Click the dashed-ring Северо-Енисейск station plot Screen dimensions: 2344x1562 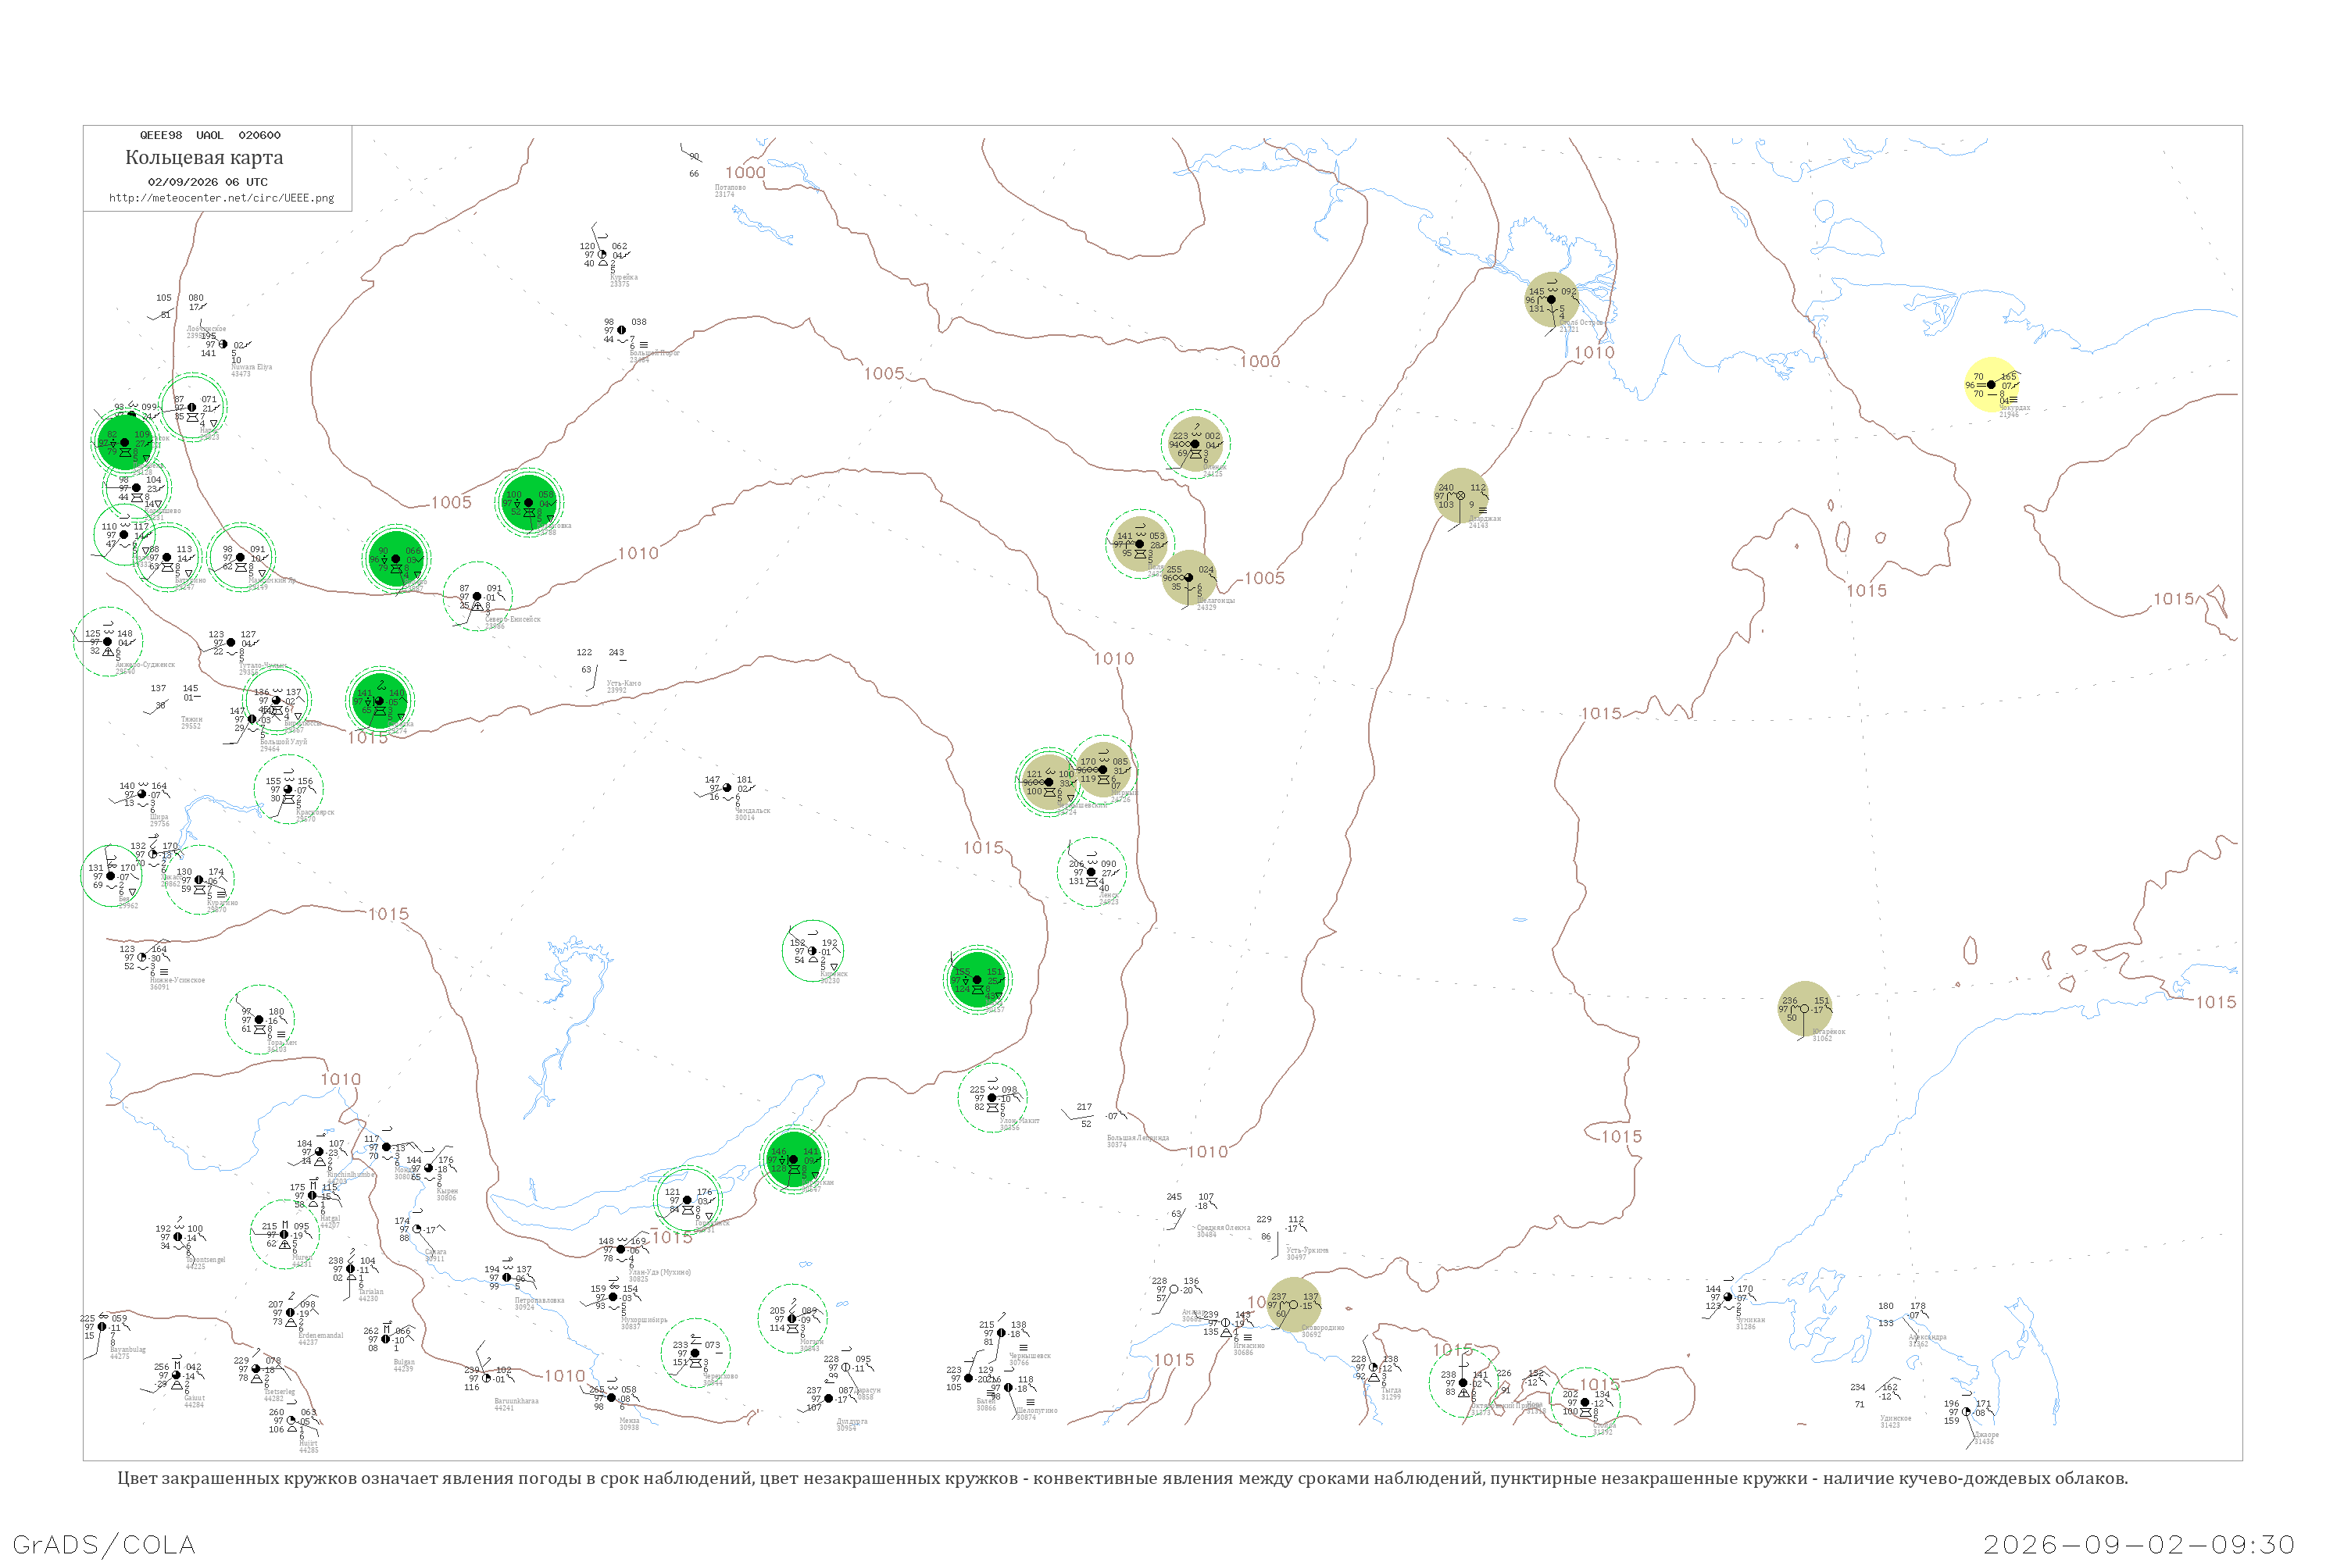click(477, 596)
